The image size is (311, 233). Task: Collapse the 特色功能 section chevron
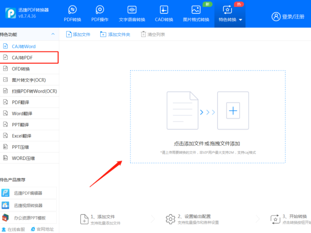(53, 34)
